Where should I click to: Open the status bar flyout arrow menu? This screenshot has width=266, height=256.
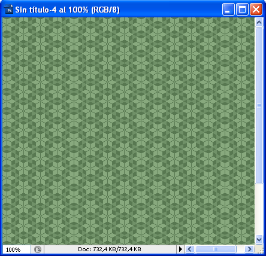click(180, 249)
